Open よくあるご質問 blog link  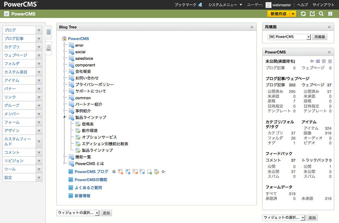[x=88, y=188]
